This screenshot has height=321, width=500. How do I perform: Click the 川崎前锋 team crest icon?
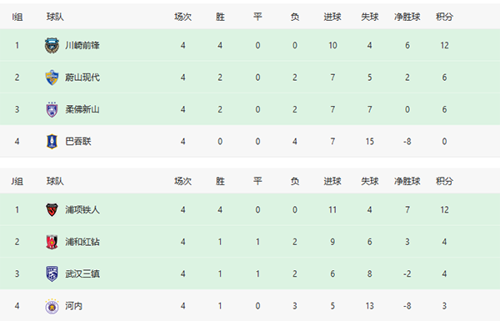[x=52, y=45]
